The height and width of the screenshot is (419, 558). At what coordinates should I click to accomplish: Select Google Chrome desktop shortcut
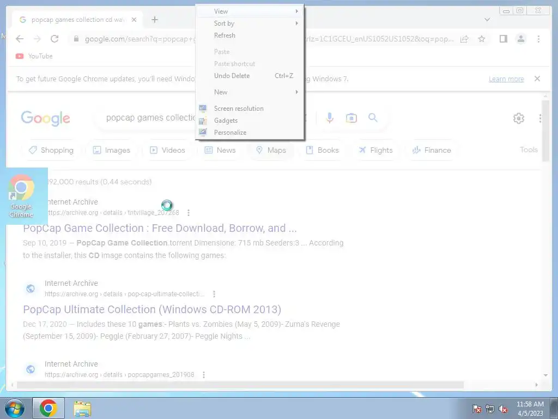point(21,196)
